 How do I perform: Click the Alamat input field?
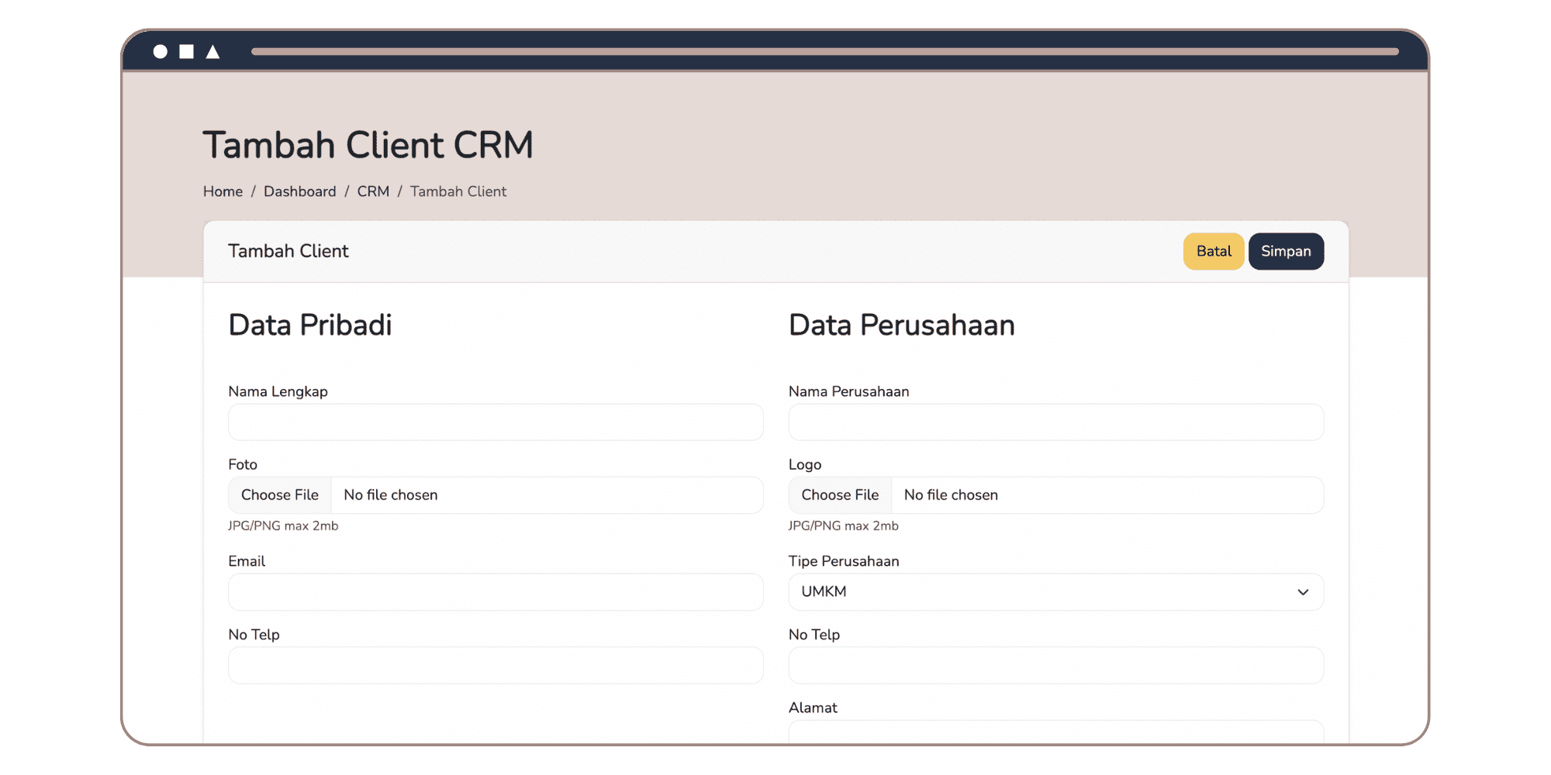click(x=1055, y=732)
